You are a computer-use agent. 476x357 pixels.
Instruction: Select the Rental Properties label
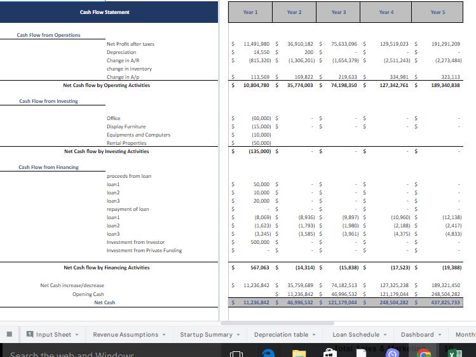[126, 143]
